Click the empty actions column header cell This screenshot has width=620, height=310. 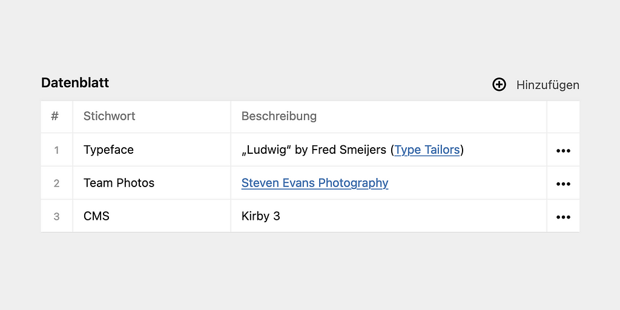pos(563,117)
